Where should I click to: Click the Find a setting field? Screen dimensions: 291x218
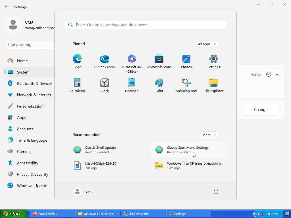(30, 45)
